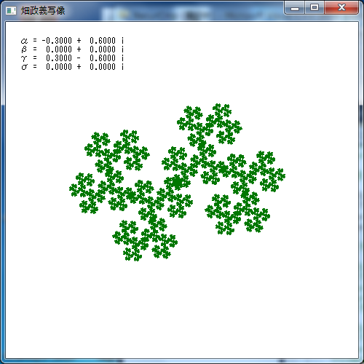The height and width of the screenshot is (364, 364).
Task: Minimize the 畑政義写像 window
Action: 295,8
